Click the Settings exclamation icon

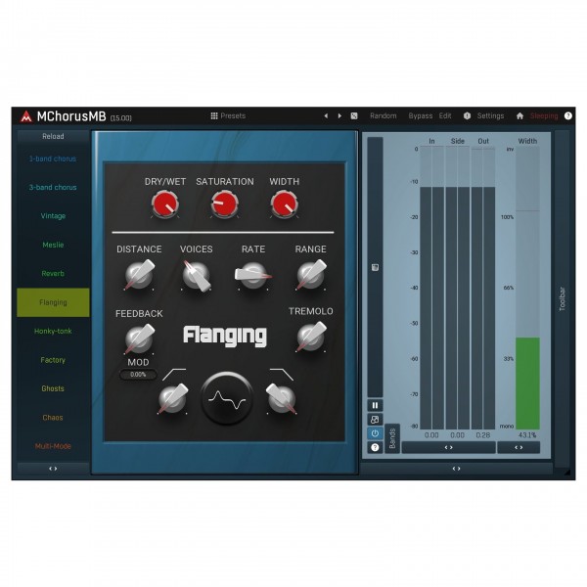pyautogui.click(x=467, y=115)
